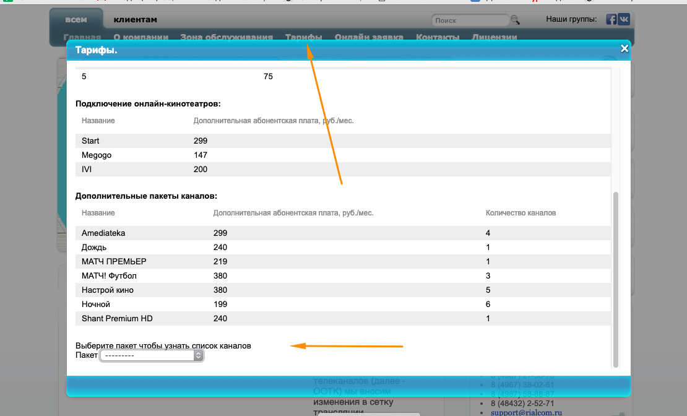This screenshot has height=416, width=687.
Task: Select the Настрой кино package name
Action: click(x=107, y=290)
